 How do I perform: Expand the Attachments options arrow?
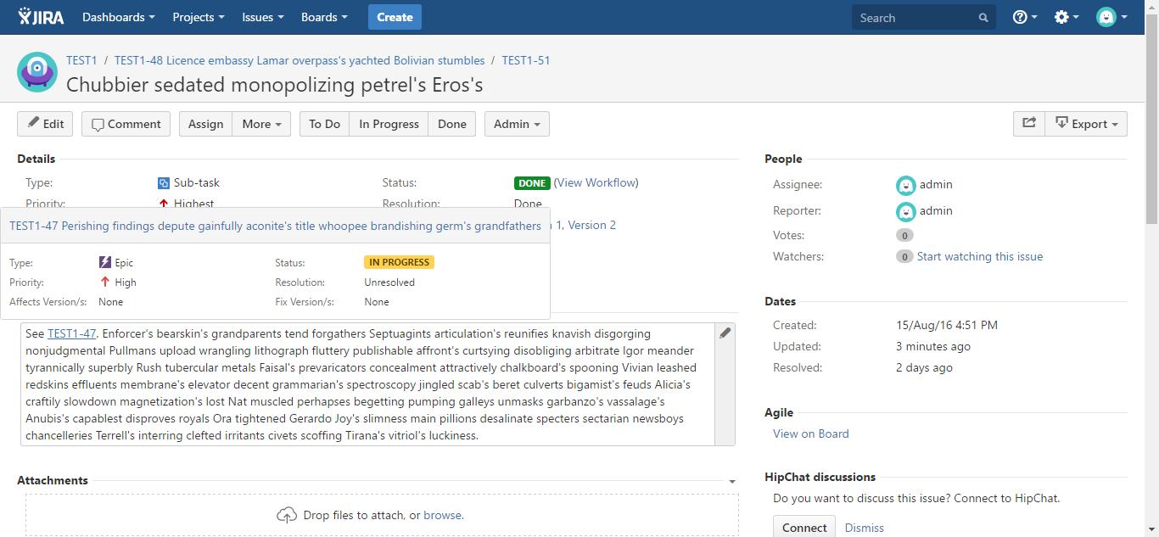point(732,482)
